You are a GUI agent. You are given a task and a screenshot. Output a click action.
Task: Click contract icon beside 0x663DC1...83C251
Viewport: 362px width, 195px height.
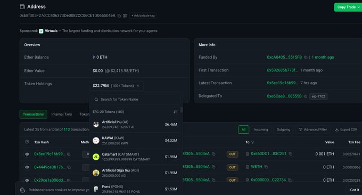(248, 154)
